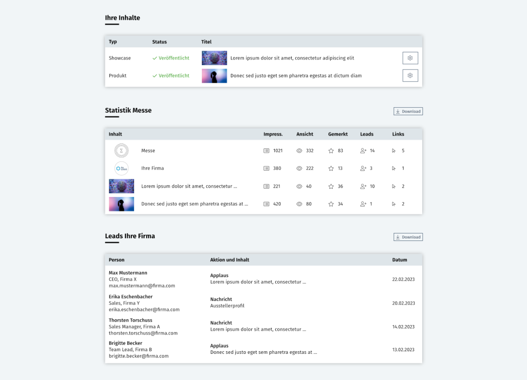Click Ausstellerprofil under Nachricht
527x380 pixels.
[x=227, y=306]
